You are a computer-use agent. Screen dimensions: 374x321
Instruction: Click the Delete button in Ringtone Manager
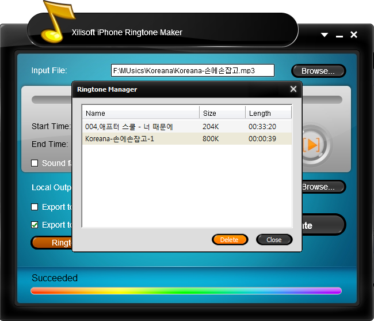230,240
